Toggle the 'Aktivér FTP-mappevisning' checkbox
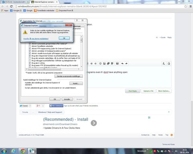The width and height of the screenshot is (193, 154). pos(30,49)
